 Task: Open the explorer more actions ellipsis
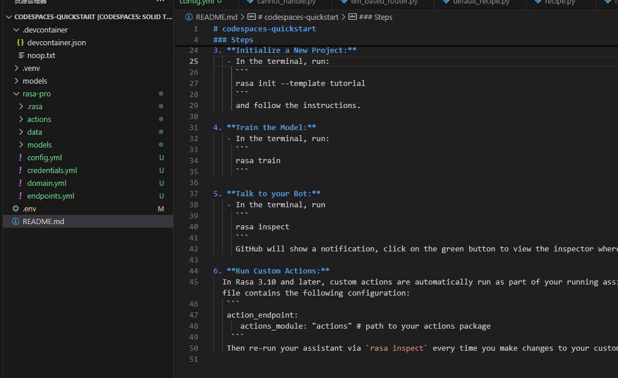pyautogui.click(x=160, y=2)
